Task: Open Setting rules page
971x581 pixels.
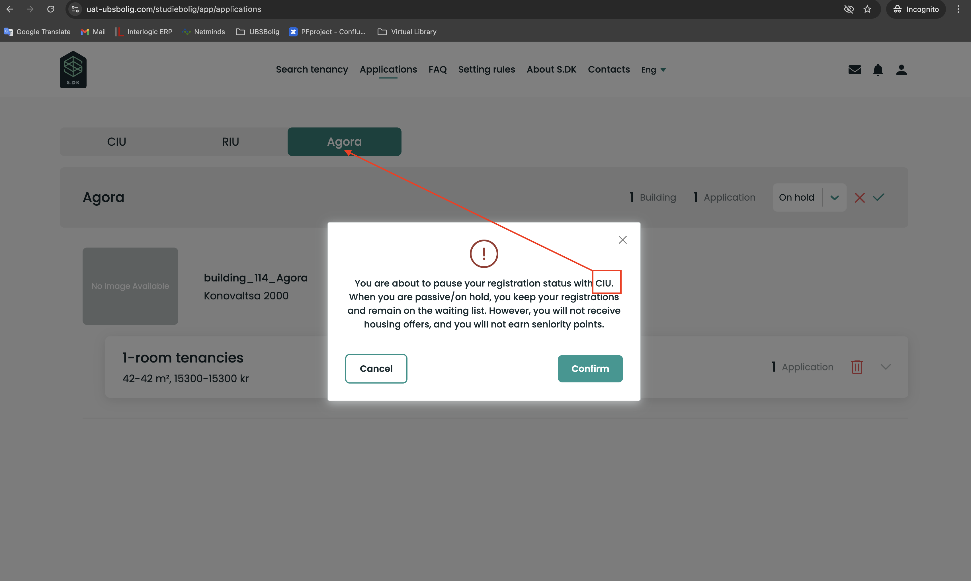Action: tap(486, 69)
